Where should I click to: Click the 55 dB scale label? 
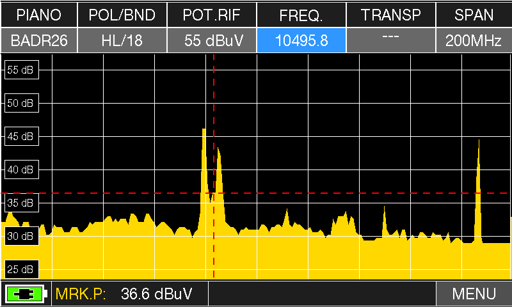point(22,70)
